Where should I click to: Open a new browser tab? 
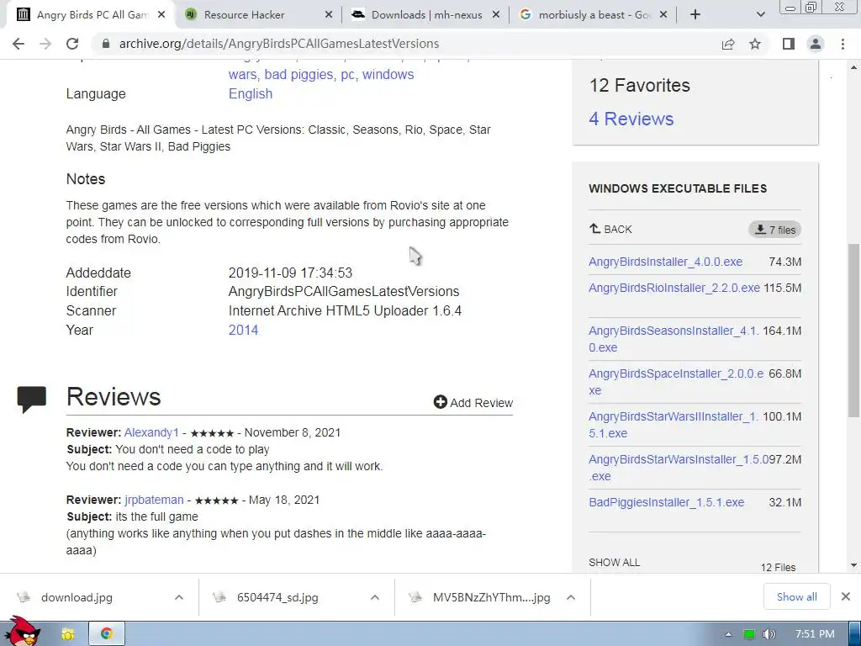coord(695,15)
